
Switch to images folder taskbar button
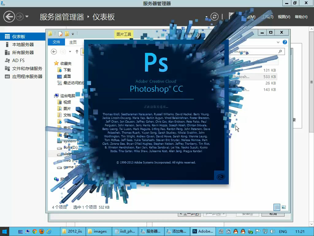click(x=98, y=231)
